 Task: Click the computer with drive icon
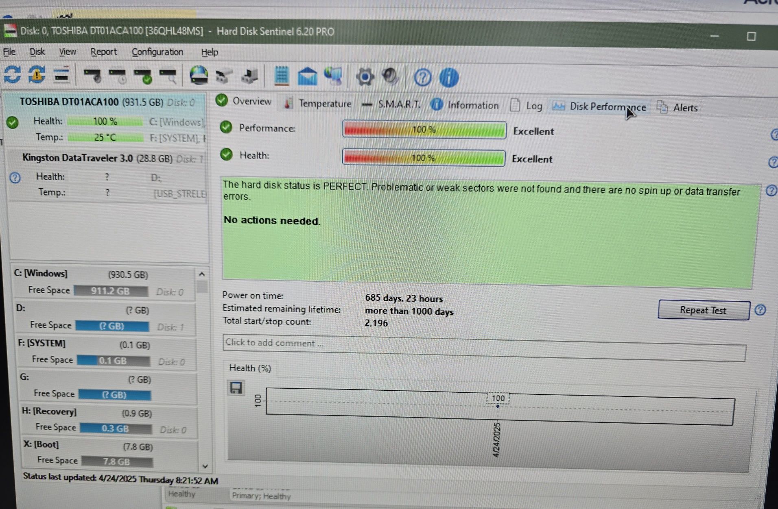point(249,76)
